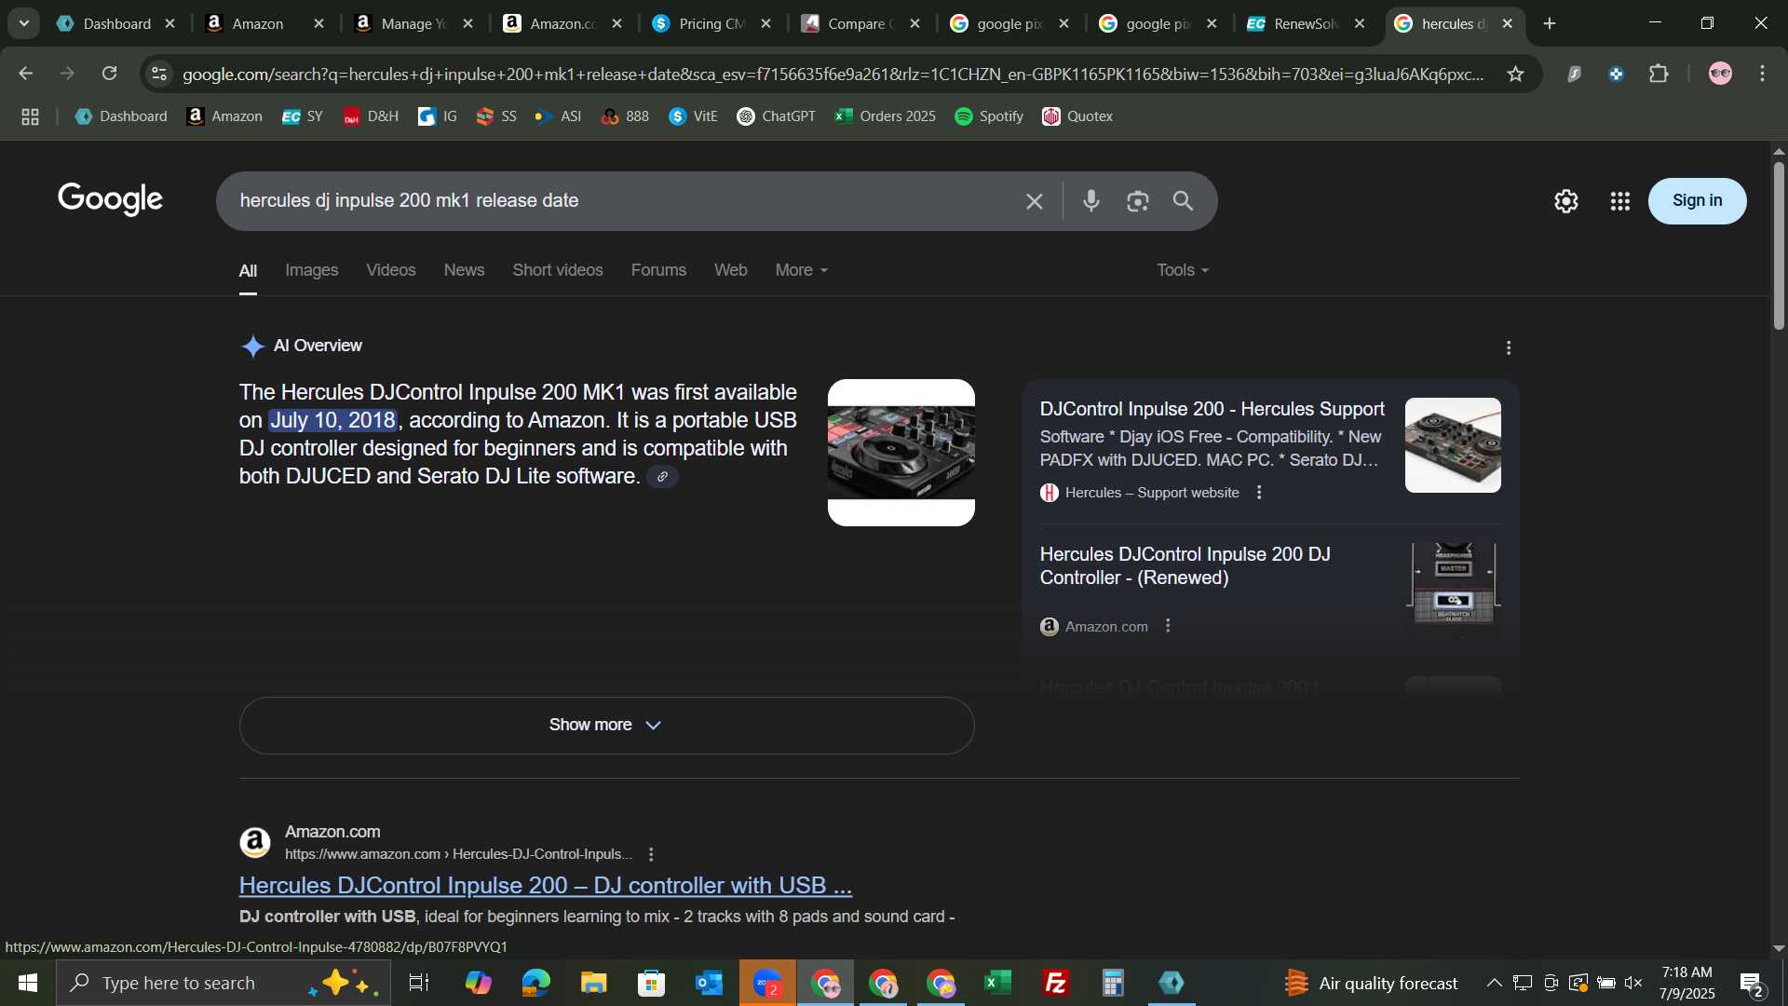Click the Google logo
This screenshot has width=1788, height=1006.
click(x=110, y=199)
